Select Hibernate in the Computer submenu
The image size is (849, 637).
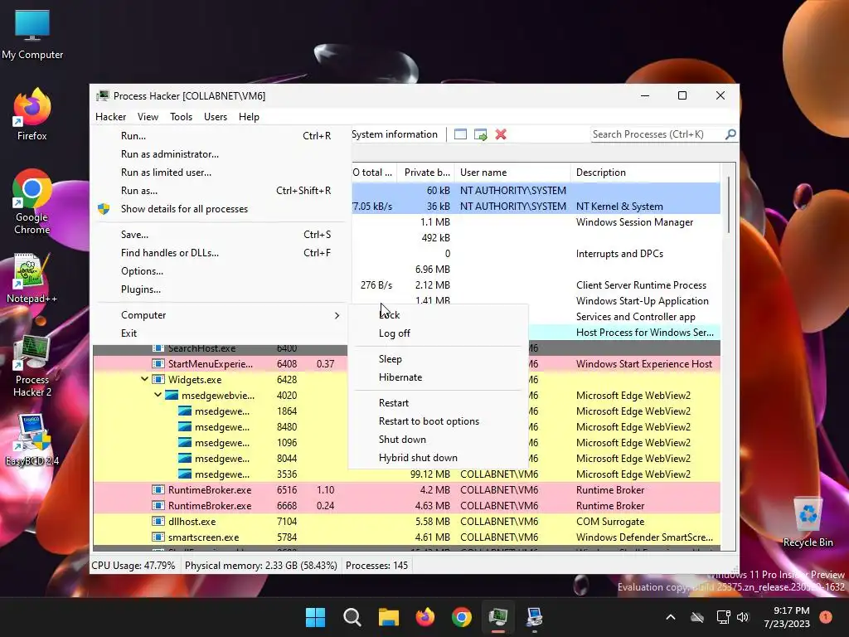438,377
